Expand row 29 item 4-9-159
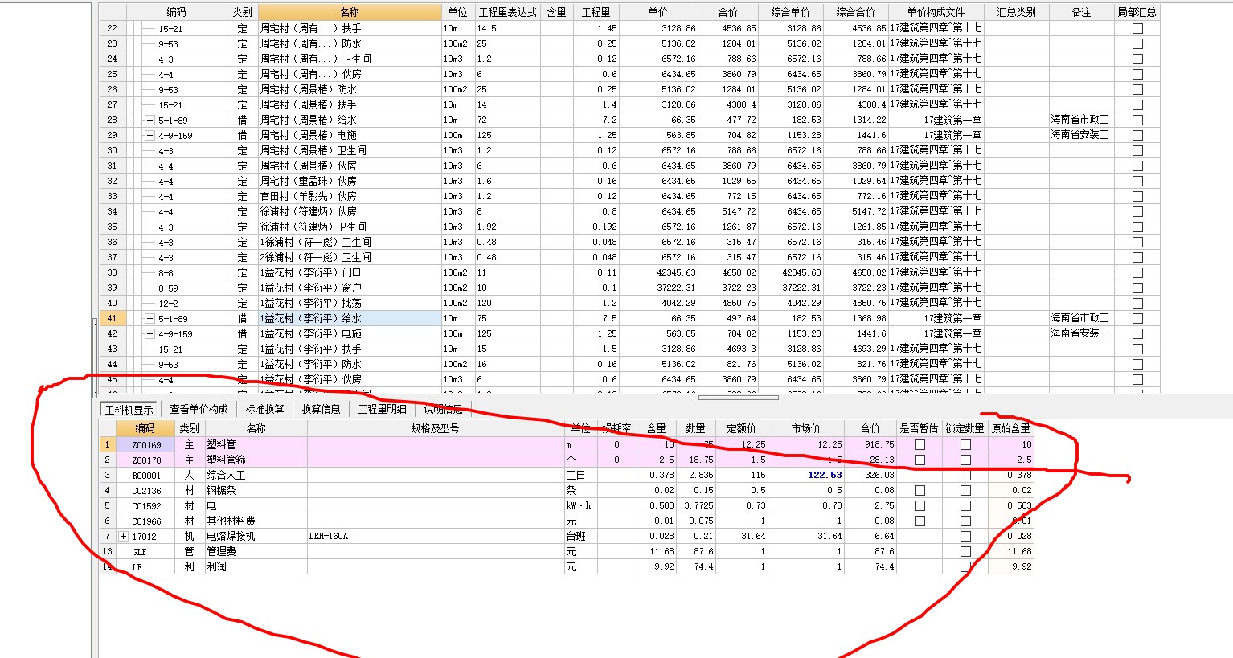 [x=150, y=135]
